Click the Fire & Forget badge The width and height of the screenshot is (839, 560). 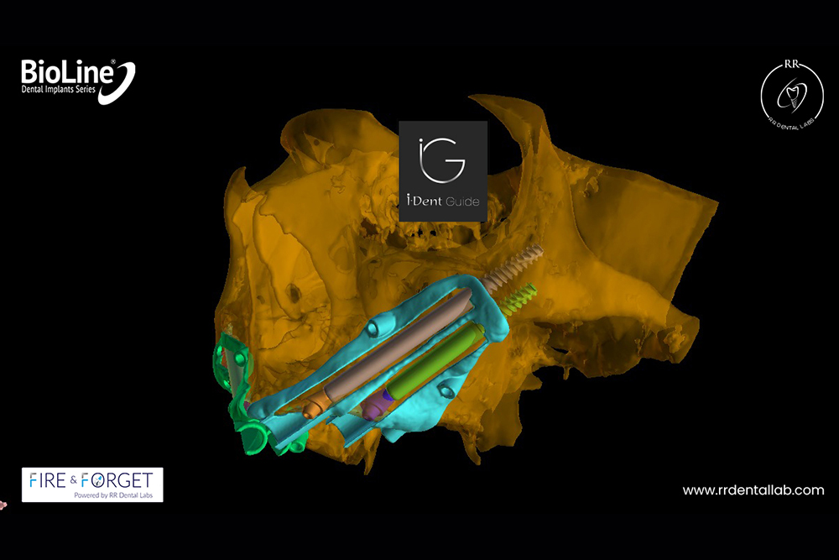click(92, 484)
